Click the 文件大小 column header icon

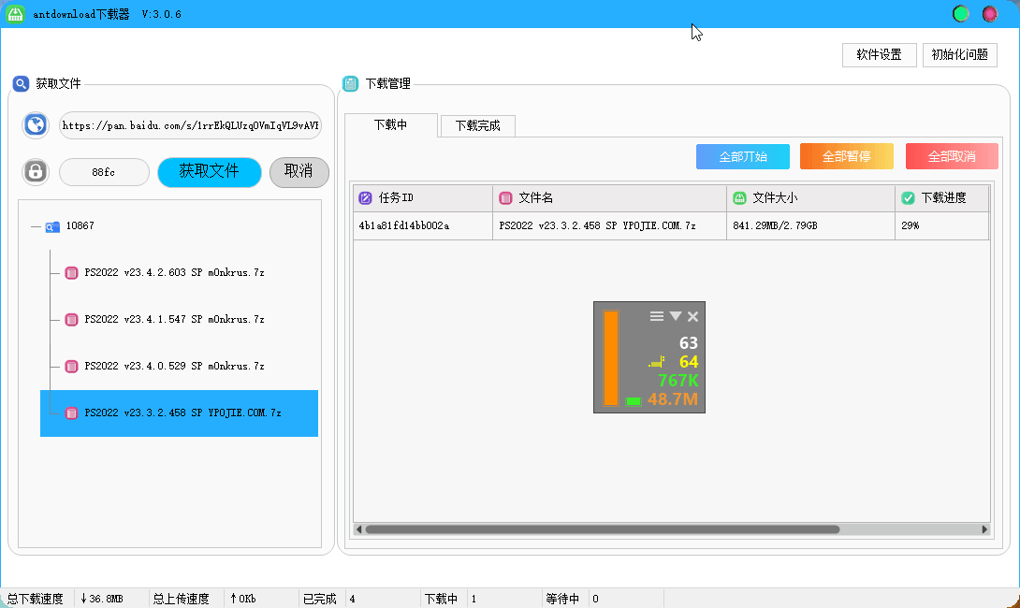click(x=739, y=198)
